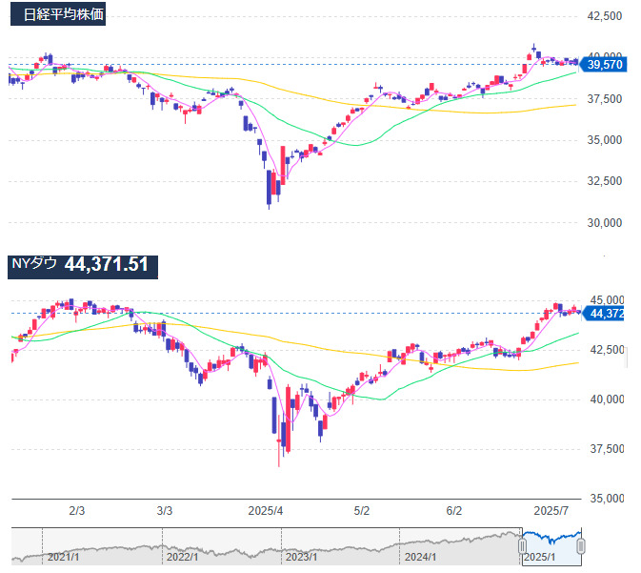This screenshot has height=573, width=641.
Task: Click the NY Dow 44,372 price tag
Action: point(606,313)
